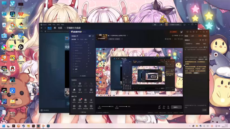This screenshot has width=230, height=129.
Task: Click the danmaku message input box
Action: 196,106
